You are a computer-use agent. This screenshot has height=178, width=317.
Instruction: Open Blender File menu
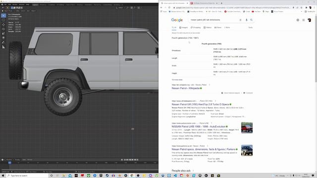[5, 4]
